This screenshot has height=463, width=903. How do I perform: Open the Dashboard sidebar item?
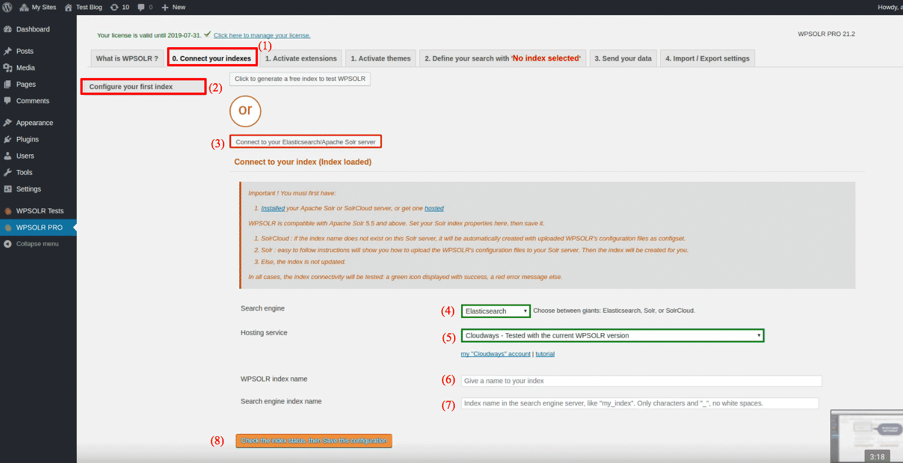coord(38,29)
